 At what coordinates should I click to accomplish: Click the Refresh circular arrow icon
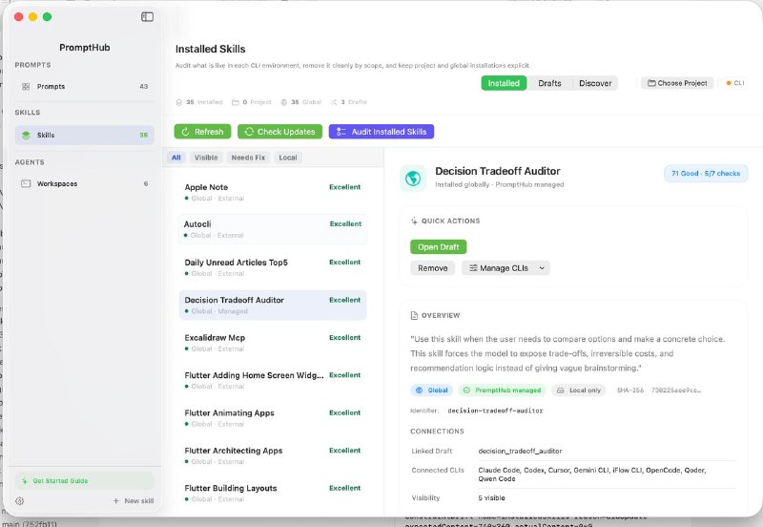click(185, 132)
